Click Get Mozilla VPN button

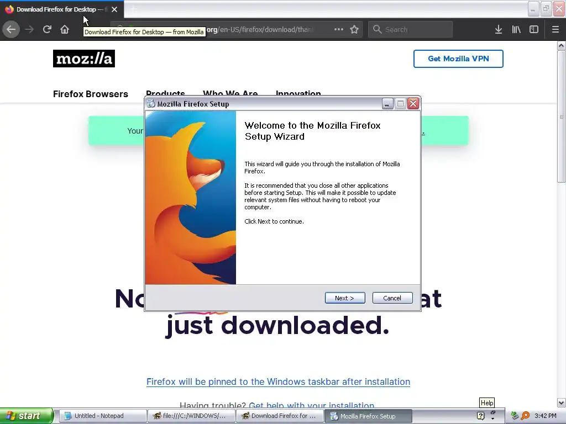[x=458, y=59]
